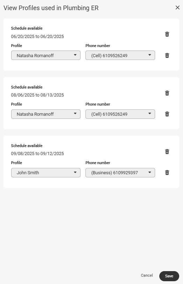Delete the 09/08/2025 to 09/12/2025 schedule
The height and width of the screenshot is (284, 183).
pos(167,152)
